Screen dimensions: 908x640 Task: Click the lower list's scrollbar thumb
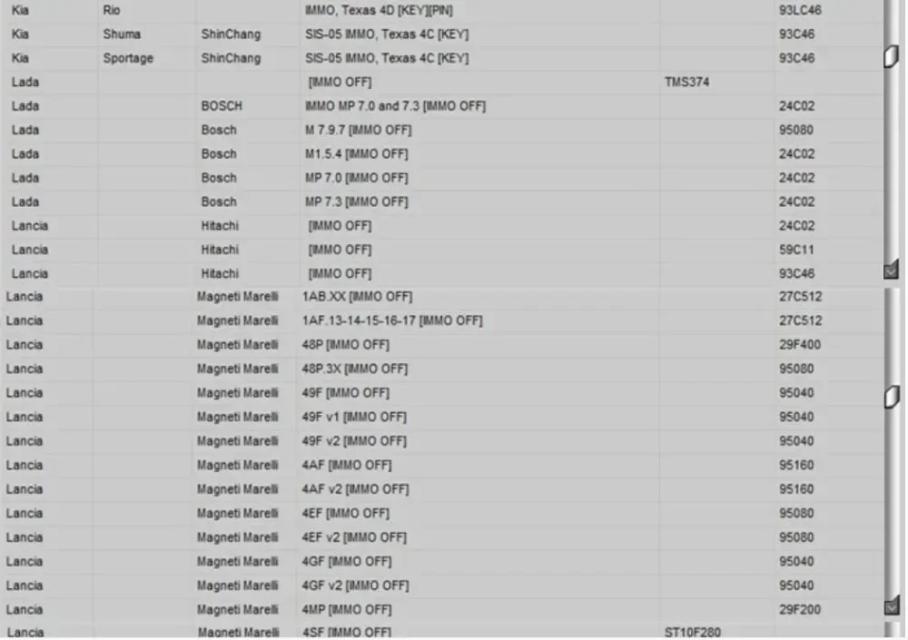pos(892,397)
